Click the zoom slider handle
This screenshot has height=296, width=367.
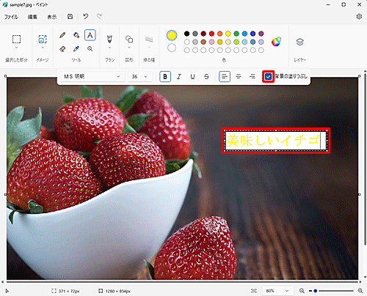[x=316, y=291]
